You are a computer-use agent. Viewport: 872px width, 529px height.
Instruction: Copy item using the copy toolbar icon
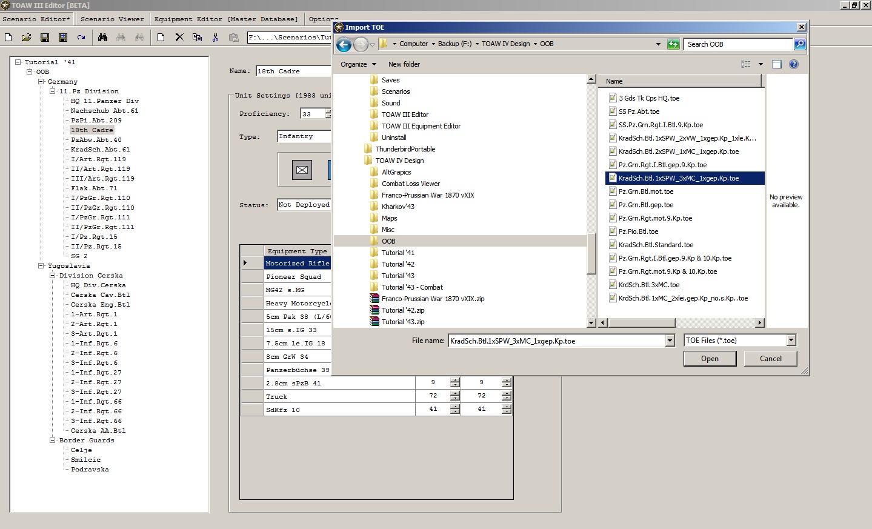(197, 38)
